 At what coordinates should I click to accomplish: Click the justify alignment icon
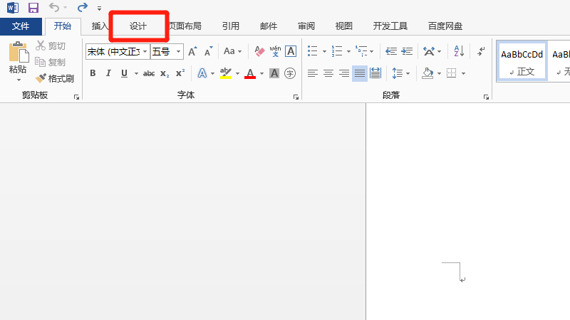pyautogui.click(x=360, y=73)
